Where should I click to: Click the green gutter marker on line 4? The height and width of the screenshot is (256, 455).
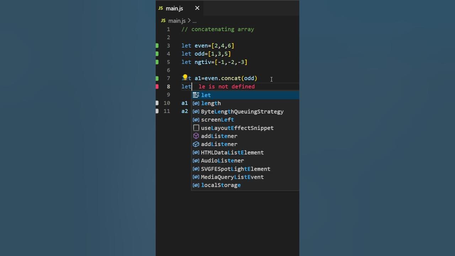coord(157,54)
